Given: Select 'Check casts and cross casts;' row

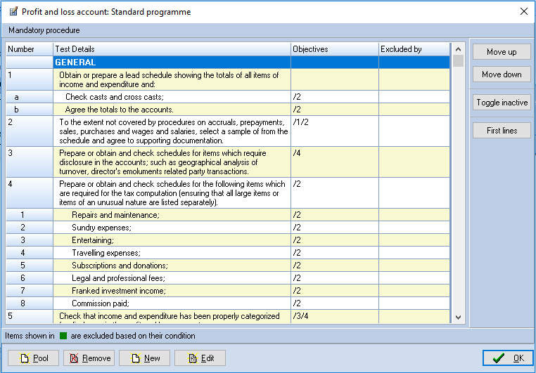Looking at the screenshot, I should point(228,97).
